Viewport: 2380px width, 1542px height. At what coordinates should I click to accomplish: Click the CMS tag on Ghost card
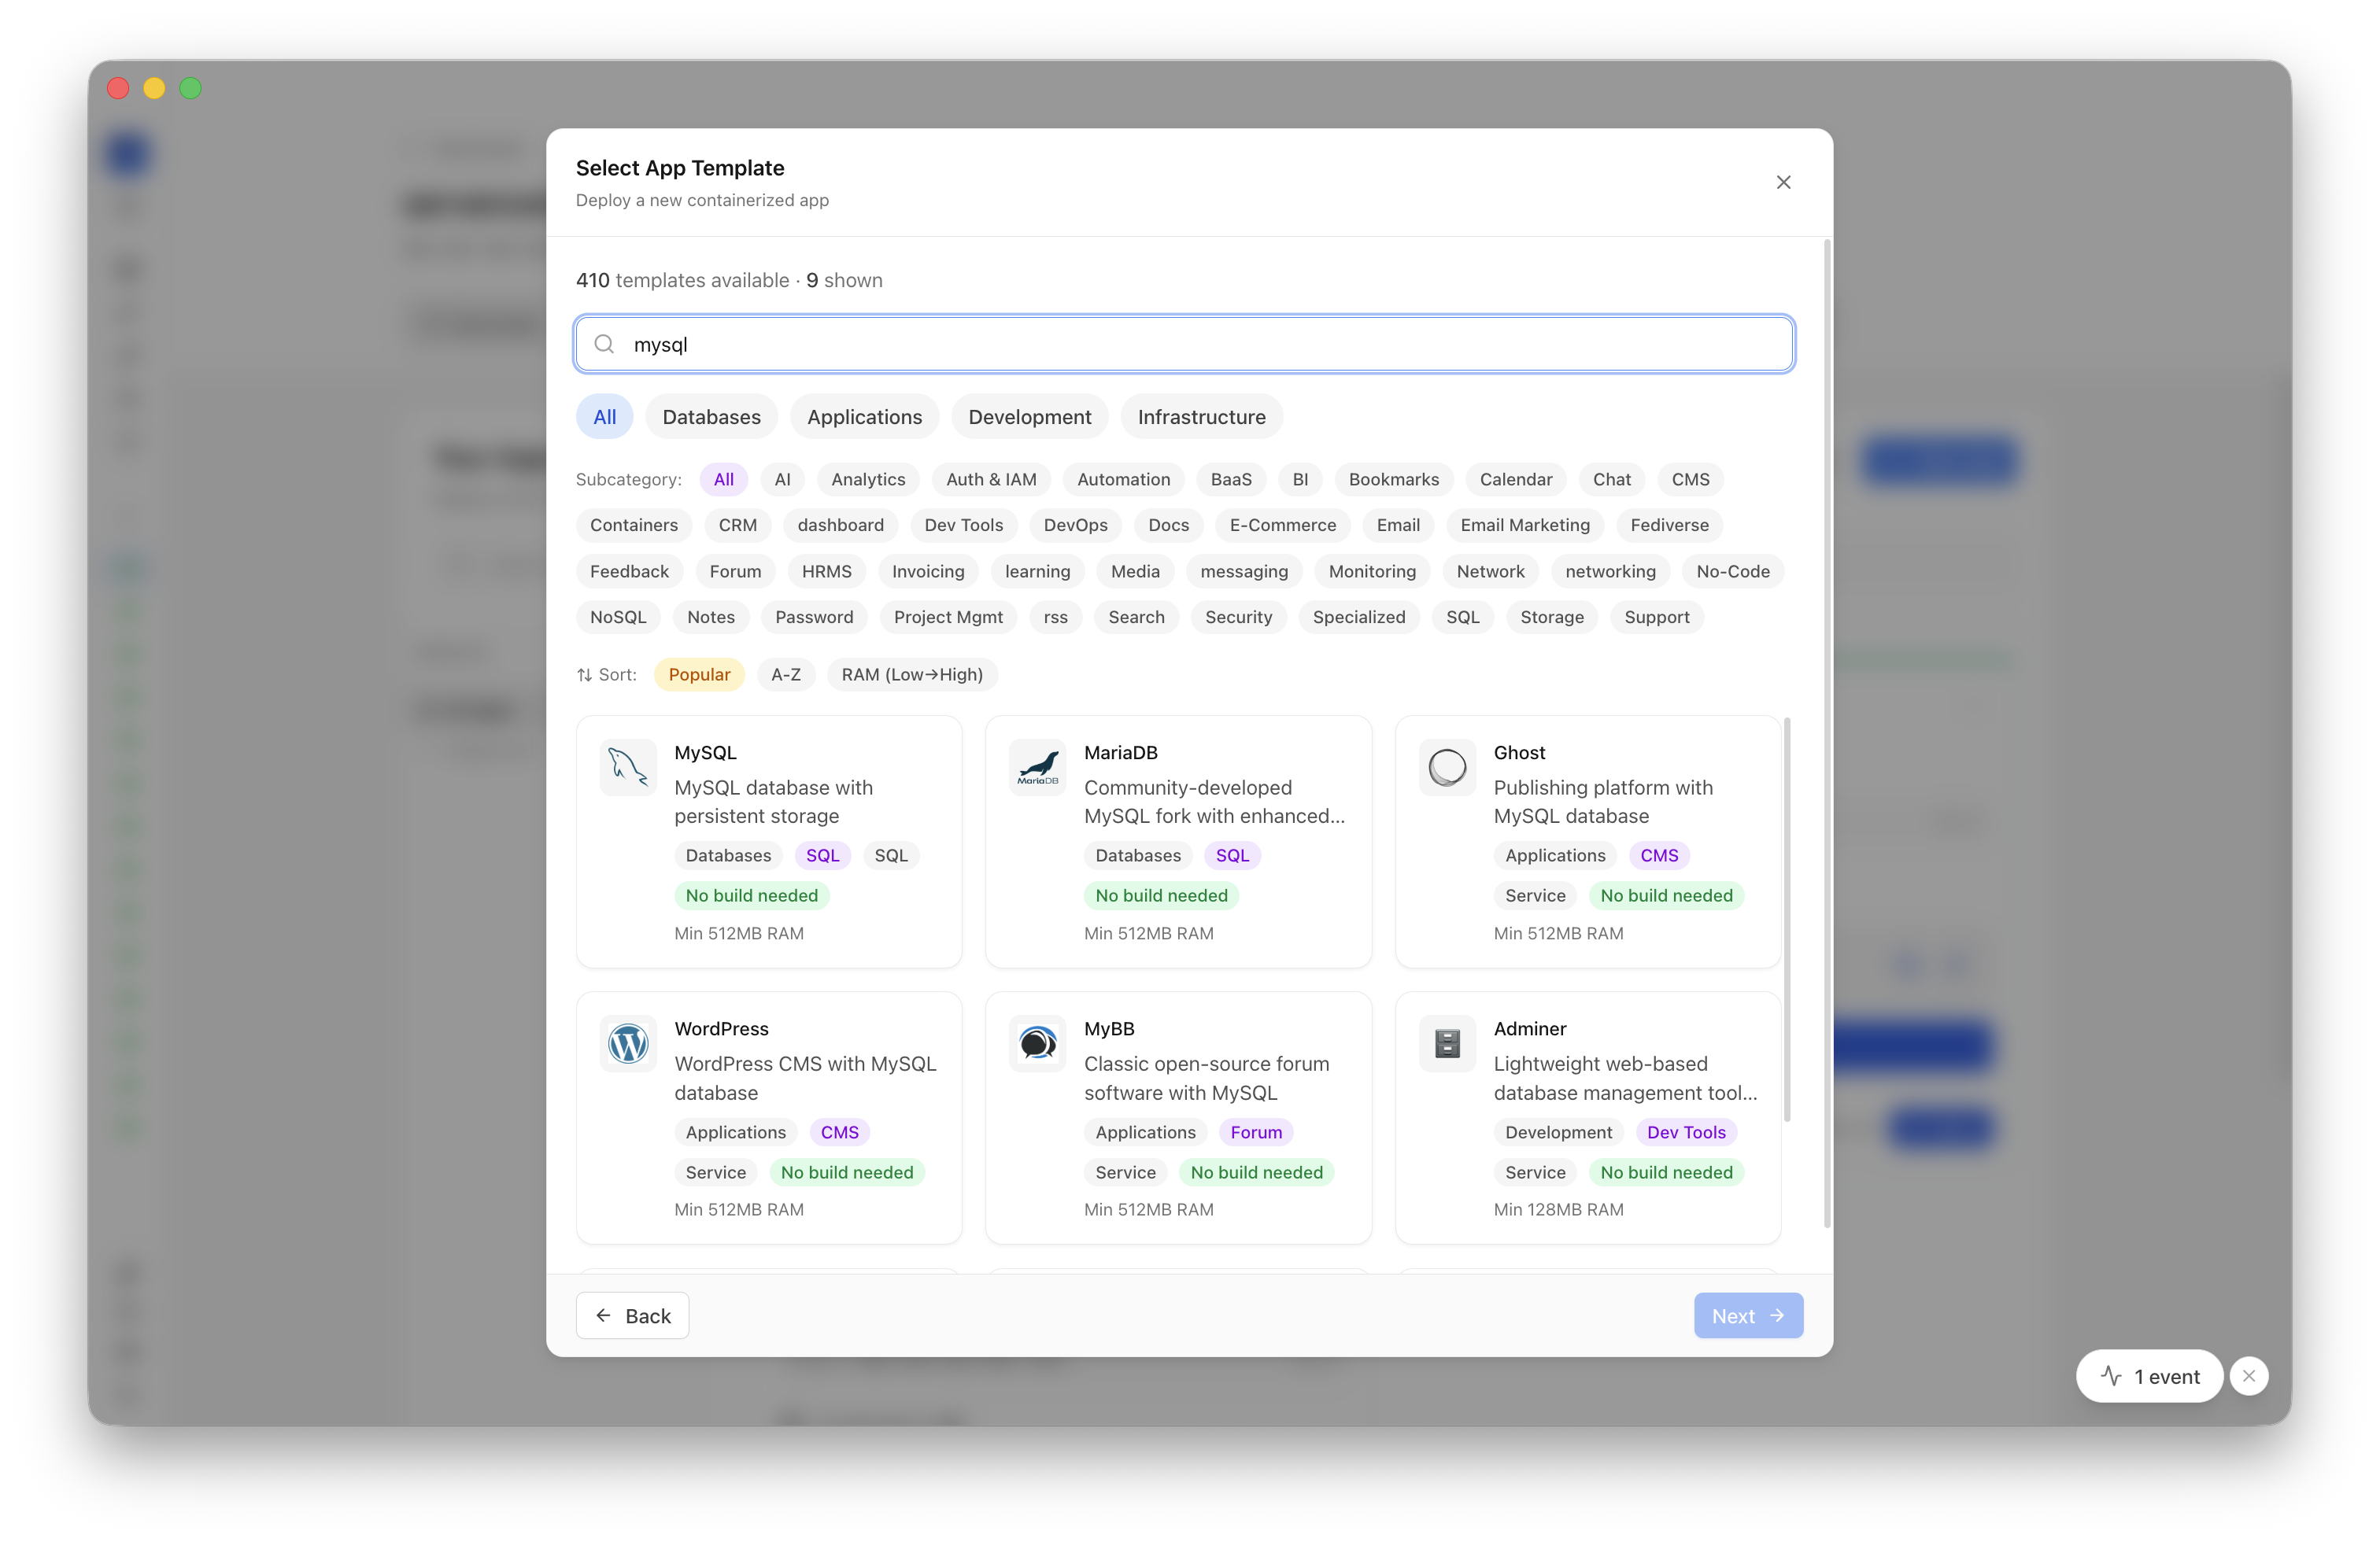[1659, 855]
